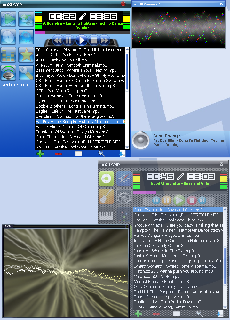Click close arrow button on gray neXtAMP
230x320 pixels.
point(221,164)
